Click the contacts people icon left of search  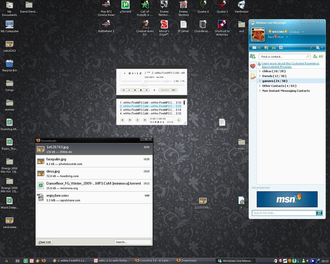click(253, 56)
